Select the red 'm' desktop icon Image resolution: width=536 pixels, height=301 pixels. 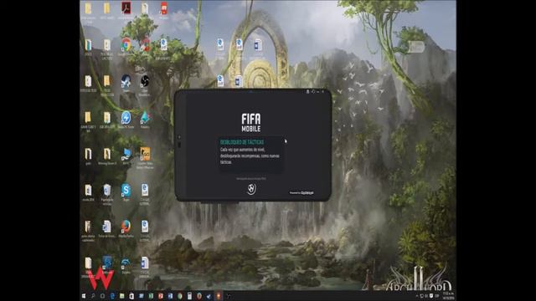pos(164,8)
